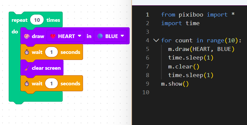Edit seconds value in last wait block
Screen dimensions: 247x125
tap(51, 84)
